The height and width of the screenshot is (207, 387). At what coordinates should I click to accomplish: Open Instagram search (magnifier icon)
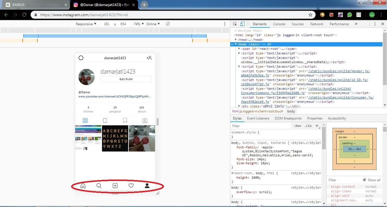tap(99, 186)
